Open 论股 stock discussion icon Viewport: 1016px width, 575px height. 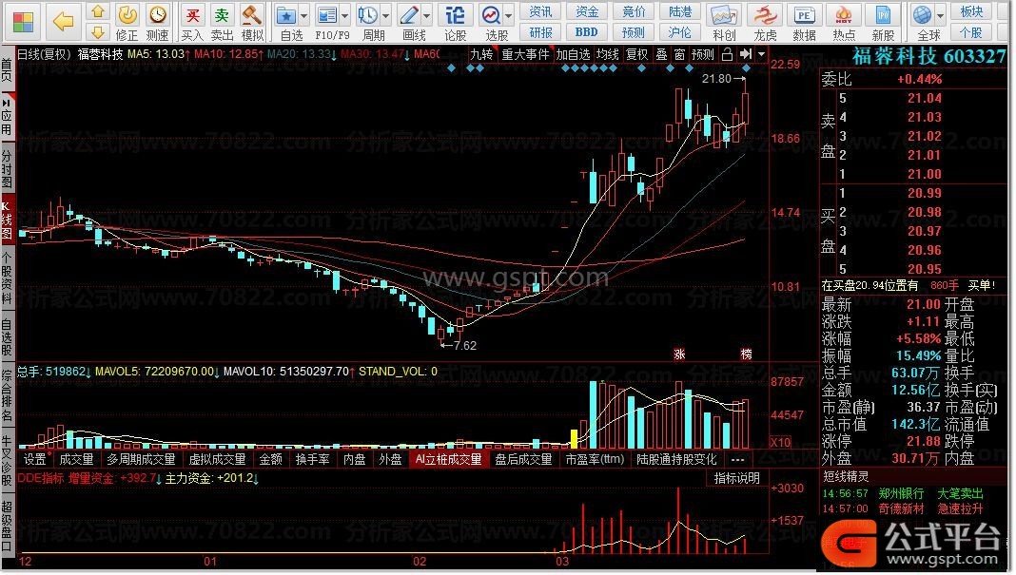tap(455, 22)
